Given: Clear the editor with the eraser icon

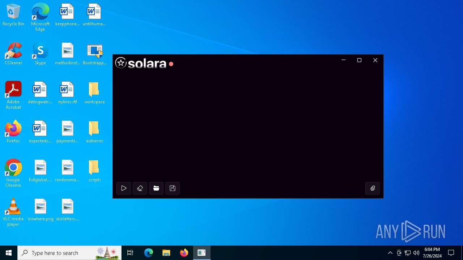Looking at the screenshot, I should pos(140,188).
